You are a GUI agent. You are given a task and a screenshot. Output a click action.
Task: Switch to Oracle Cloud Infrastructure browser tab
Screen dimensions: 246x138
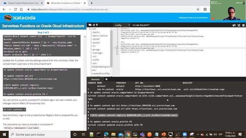point(23,3)
